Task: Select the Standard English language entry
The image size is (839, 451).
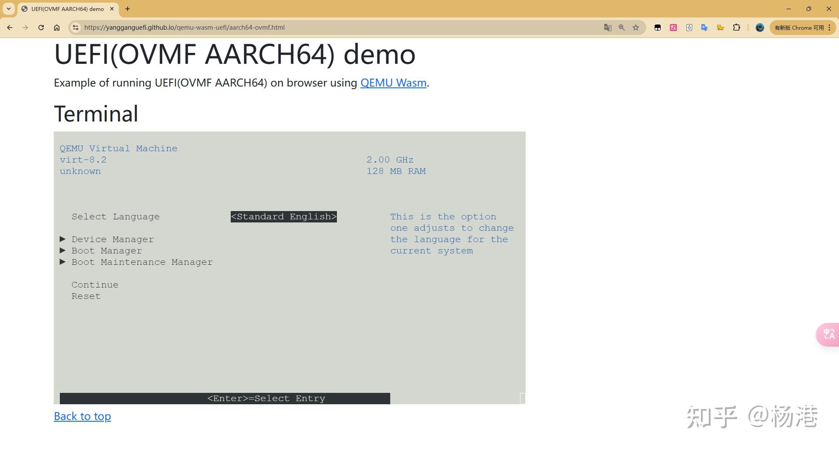Action: click(284, 216)
